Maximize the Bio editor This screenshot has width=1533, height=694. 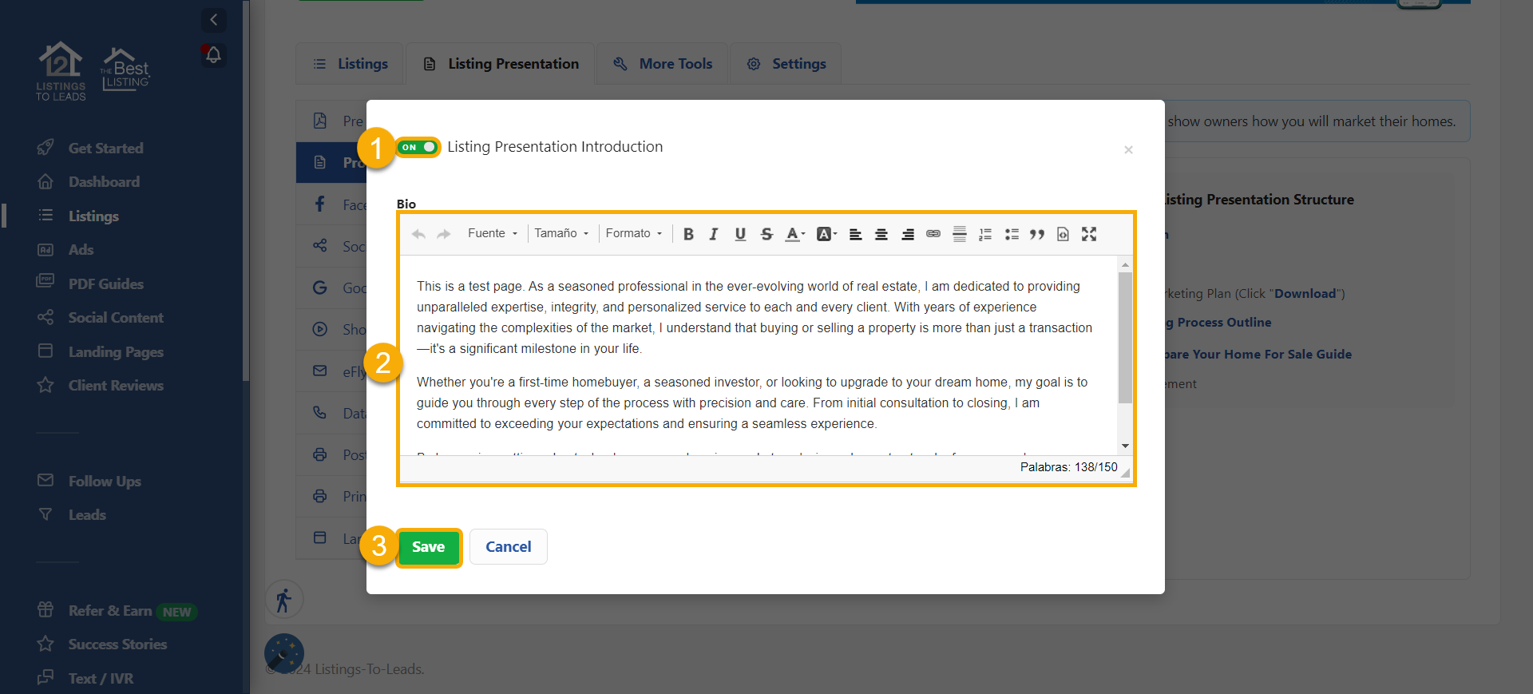click(1089, 234)
